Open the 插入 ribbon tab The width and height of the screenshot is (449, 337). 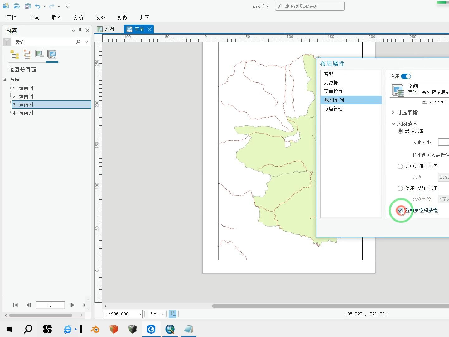[56, 17]
